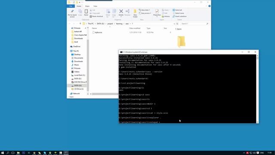Screen dimensions: 275x155
Task: Click the taskbar clock
Action: pyautogui.click(x=269, y=153)
